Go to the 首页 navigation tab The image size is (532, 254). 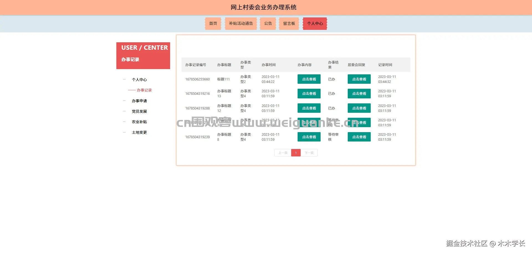click(x=213, y=23)
